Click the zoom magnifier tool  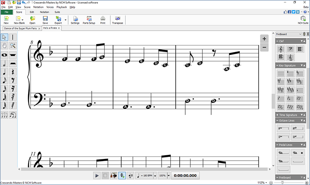point(13,46)
